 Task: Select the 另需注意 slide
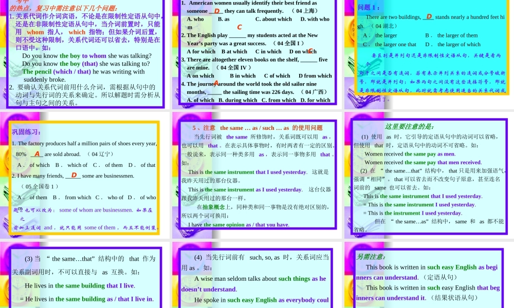[x=429, y=275]
